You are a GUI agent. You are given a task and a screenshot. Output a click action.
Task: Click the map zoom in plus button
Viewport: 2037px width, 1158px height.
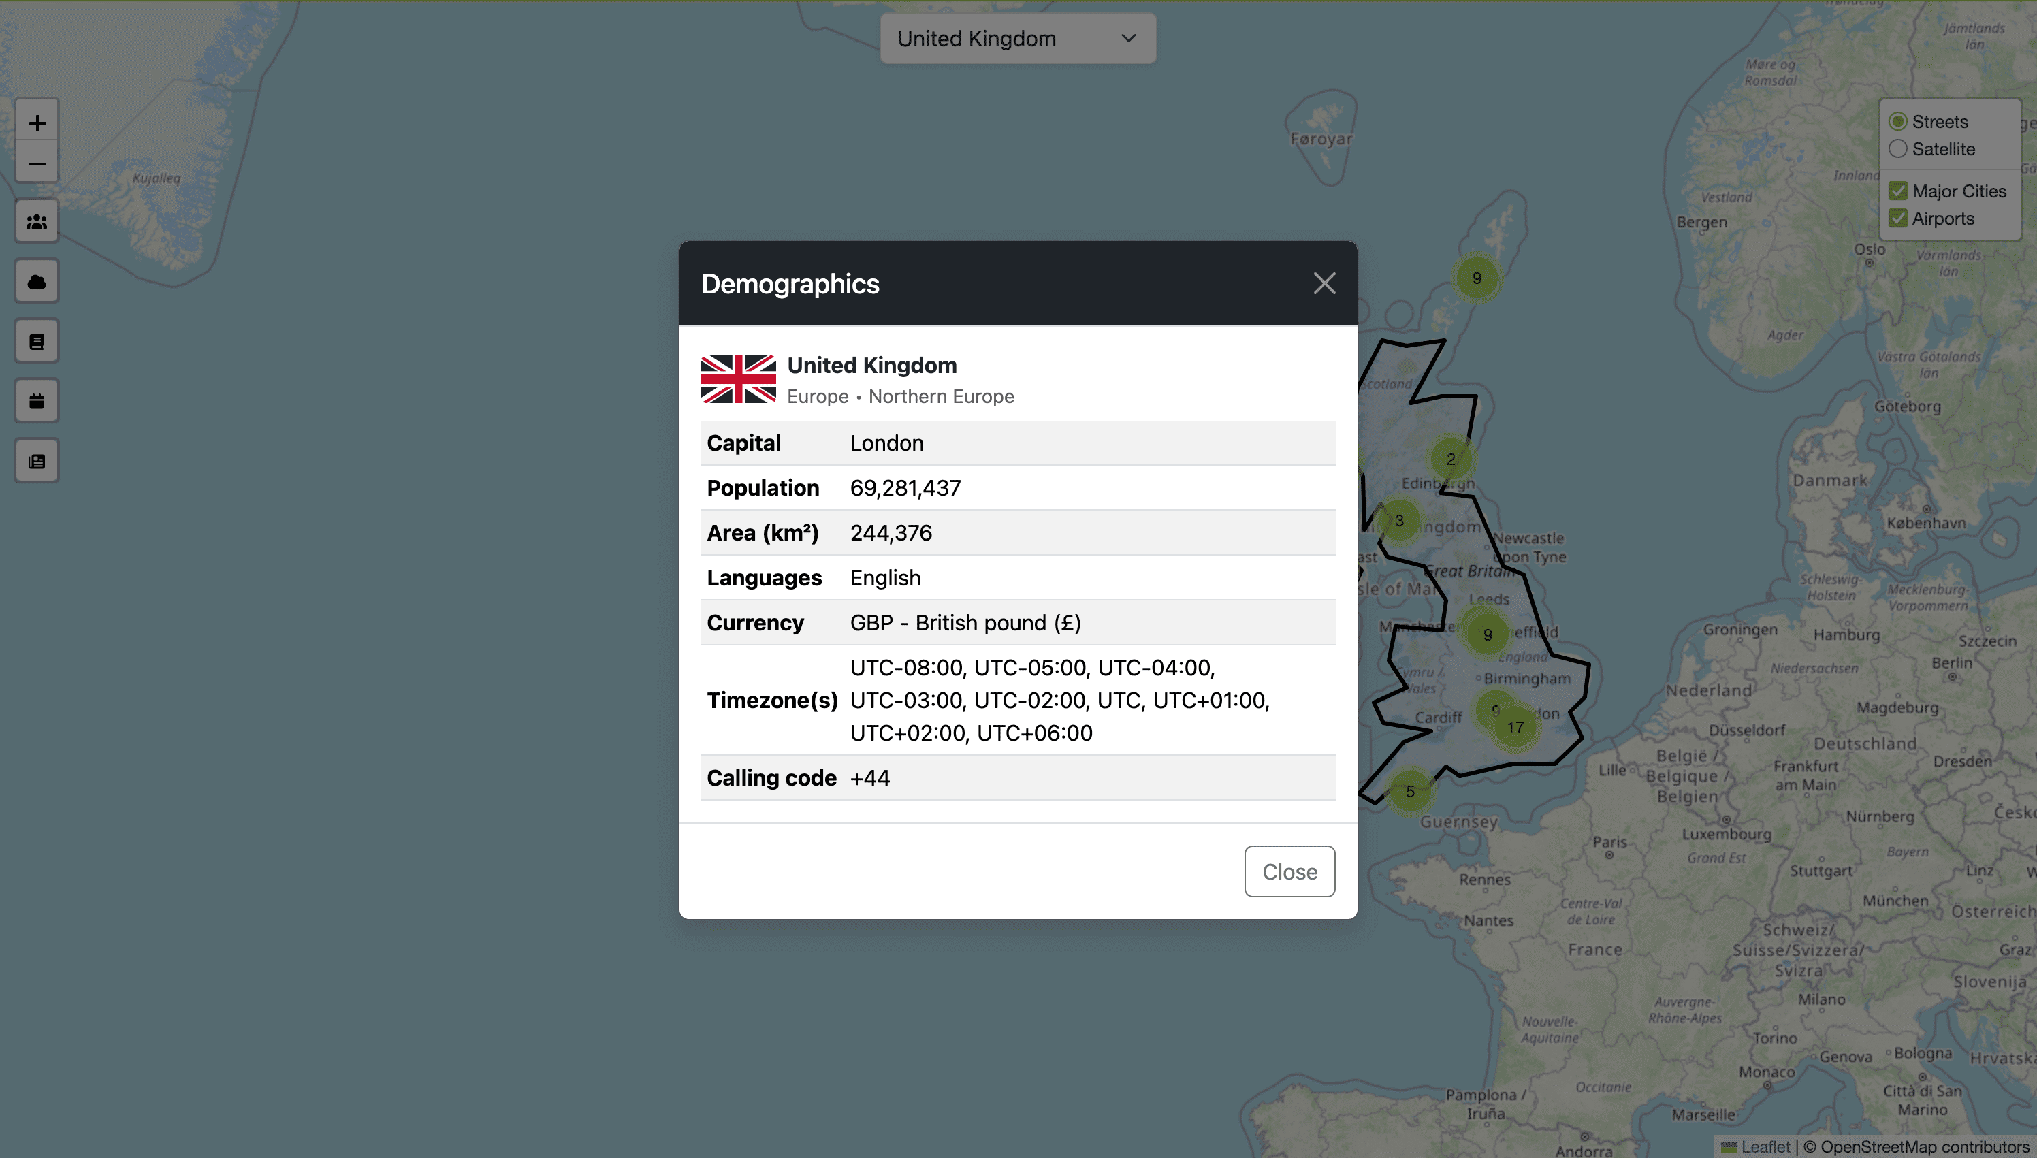37,123
